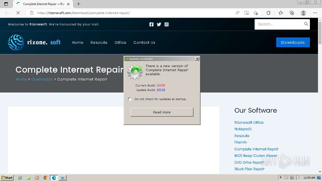322x181 pixels.
Task: Open the Collections icon
Action: [x=292, y=13]
